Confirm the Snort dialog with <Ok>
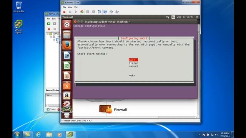 coord(132,76)
